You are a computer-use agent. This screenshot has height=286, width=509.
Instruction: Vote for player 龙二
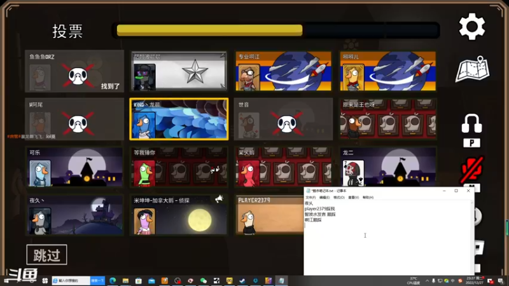pyautogui.click(x=388, y=167)
